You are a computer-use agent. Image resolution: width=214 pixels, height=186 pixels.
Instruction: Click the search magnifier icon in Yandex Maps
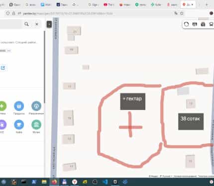coord(26,24)
